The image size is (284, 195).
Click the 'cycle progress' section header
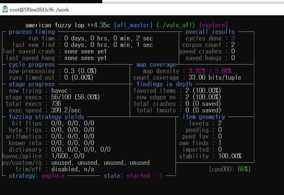coord(32,65)
